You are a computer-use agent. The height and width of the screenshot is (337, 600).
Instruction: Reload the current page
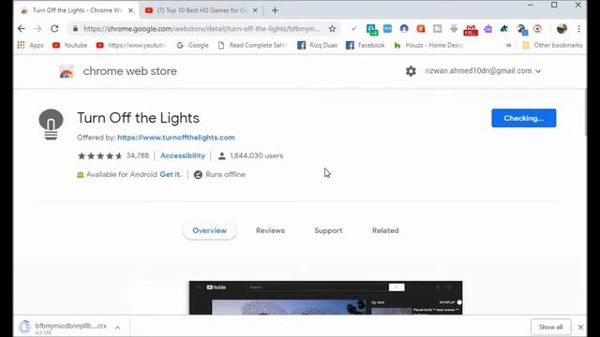(x=54, y=29)
